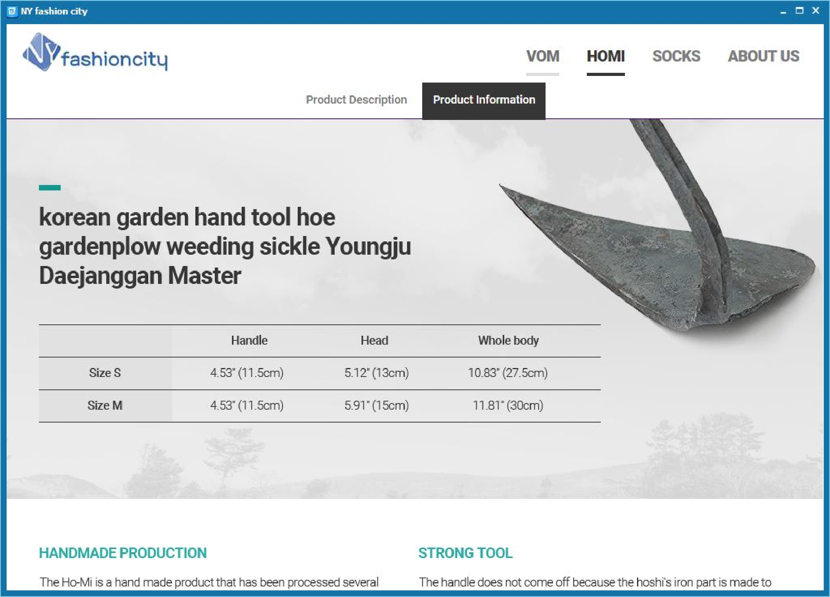Go to the SOCKS page
The width and height of the screenshot is (830, 597).
(x=676, y=56)
